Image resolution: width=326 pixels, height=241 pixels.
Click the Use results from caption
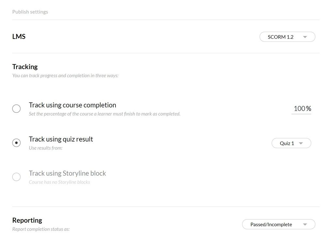click(x=46, y=148)
